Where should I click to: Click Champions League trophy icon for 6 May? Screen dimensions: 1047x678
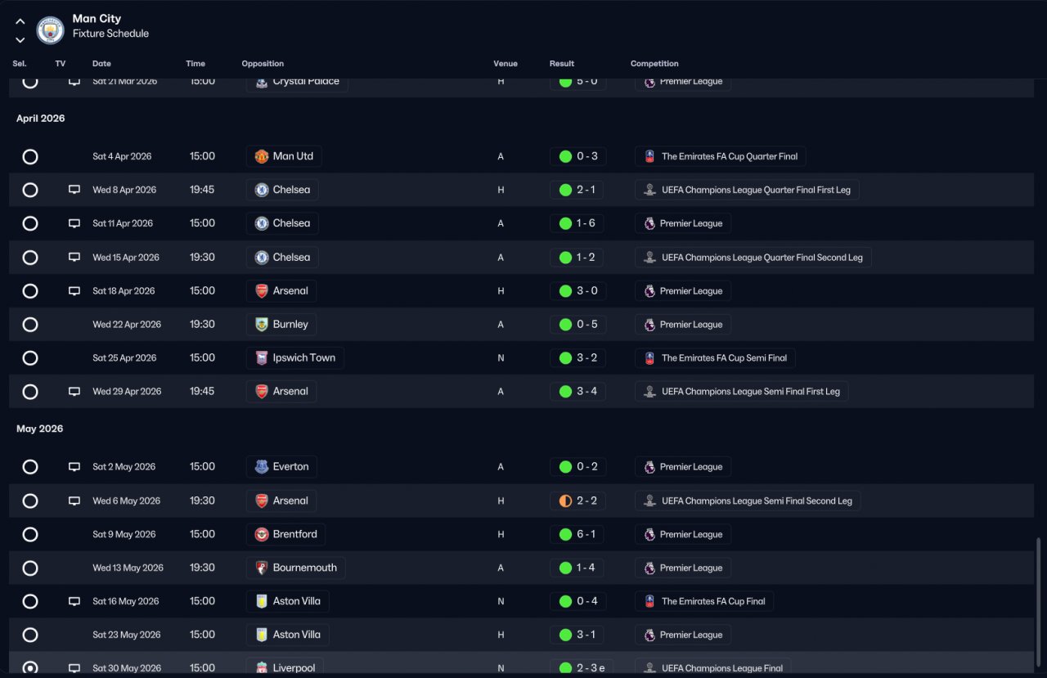tap(649, 501)
